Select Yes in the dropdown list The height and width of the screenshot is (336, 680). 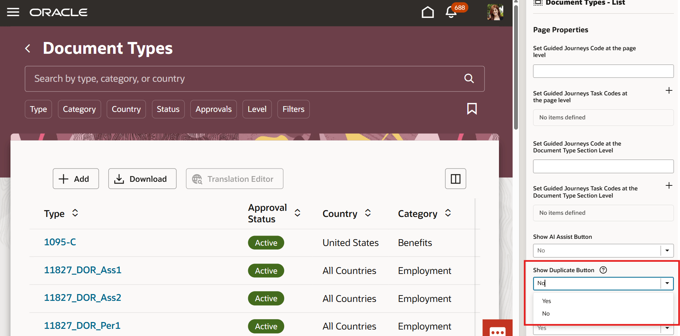pyautogui.click(x=603, y=301)
